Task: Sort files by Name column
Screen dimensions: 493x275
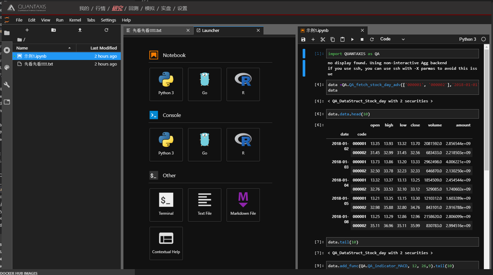Action: (44, 48)
